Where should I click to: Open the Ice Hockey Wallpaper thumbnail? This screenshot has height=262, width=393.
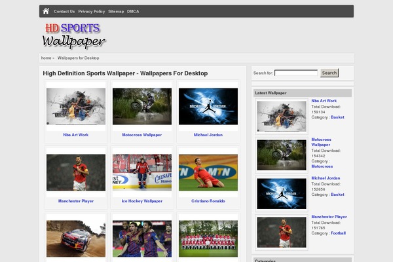point(142,172)
